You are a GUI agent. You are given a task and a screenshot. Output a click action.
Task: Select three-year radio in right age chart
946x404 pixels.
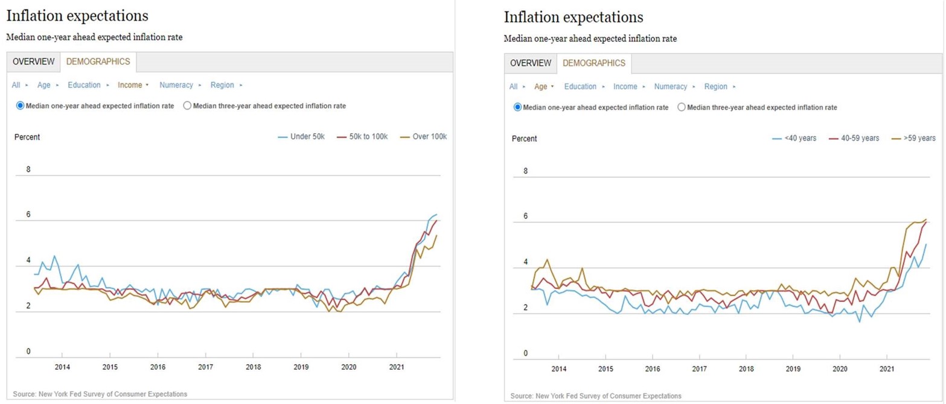click(682, 107)
